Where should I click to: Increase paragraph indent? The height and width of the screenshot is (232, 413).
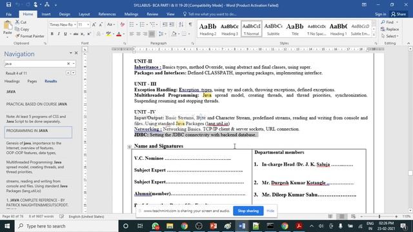click(x=172, y=24)
